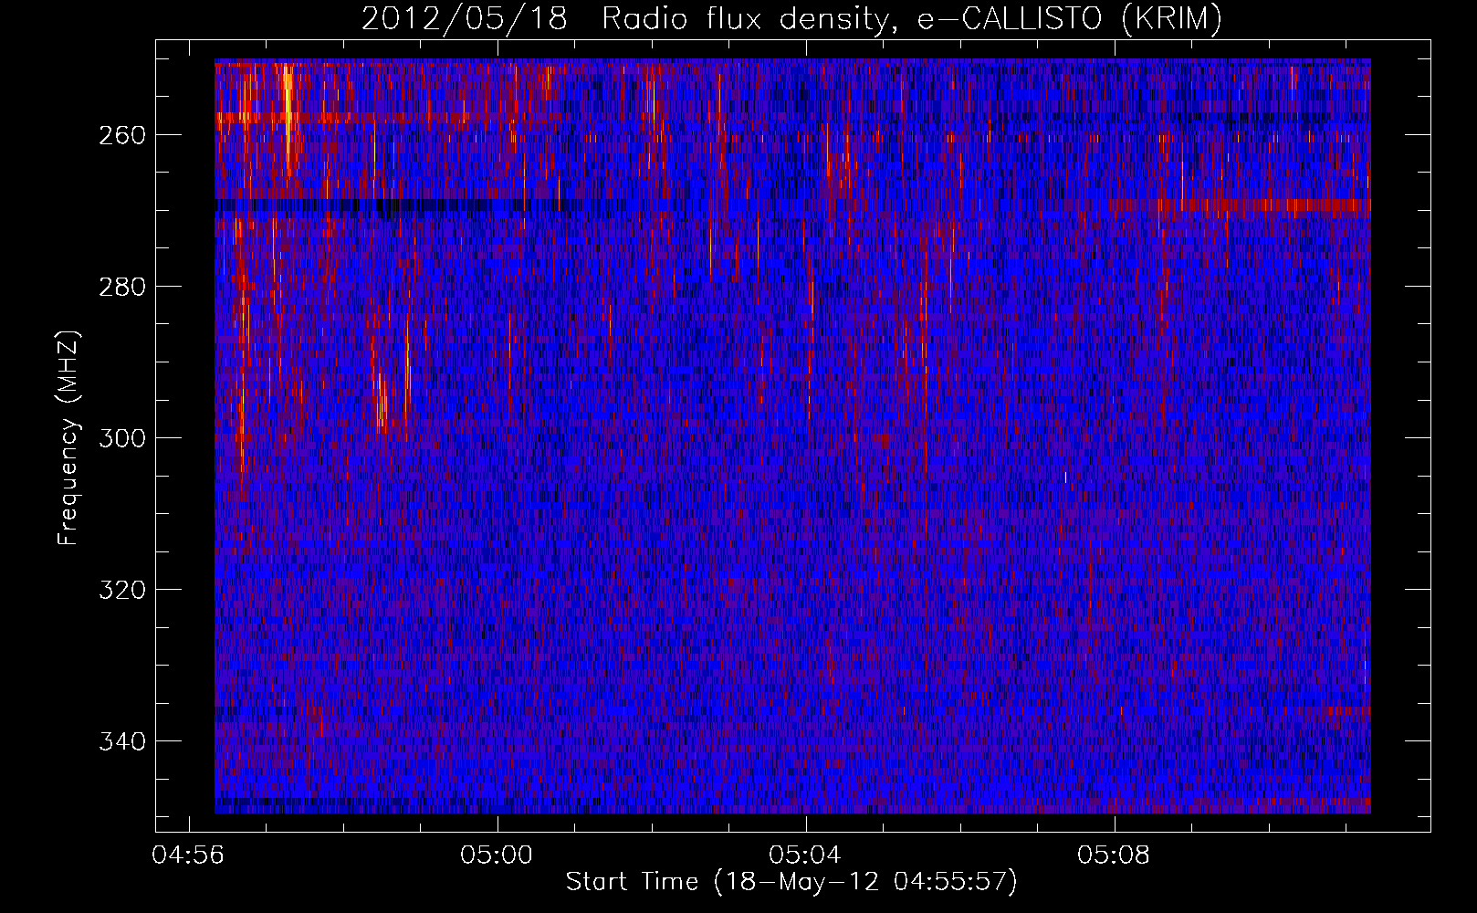Click the 04:56 time tick label
The height and width of the screenshot is (913, 1477).
tap(189, 855)
